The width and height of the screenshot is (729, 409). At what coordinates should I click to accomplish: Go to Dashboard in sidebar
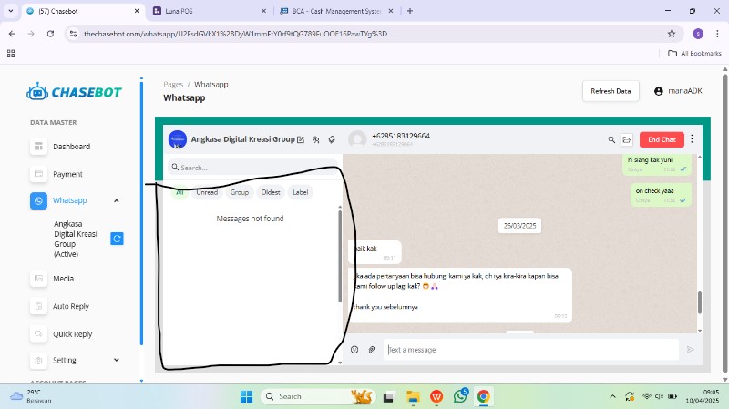[71, 147]
